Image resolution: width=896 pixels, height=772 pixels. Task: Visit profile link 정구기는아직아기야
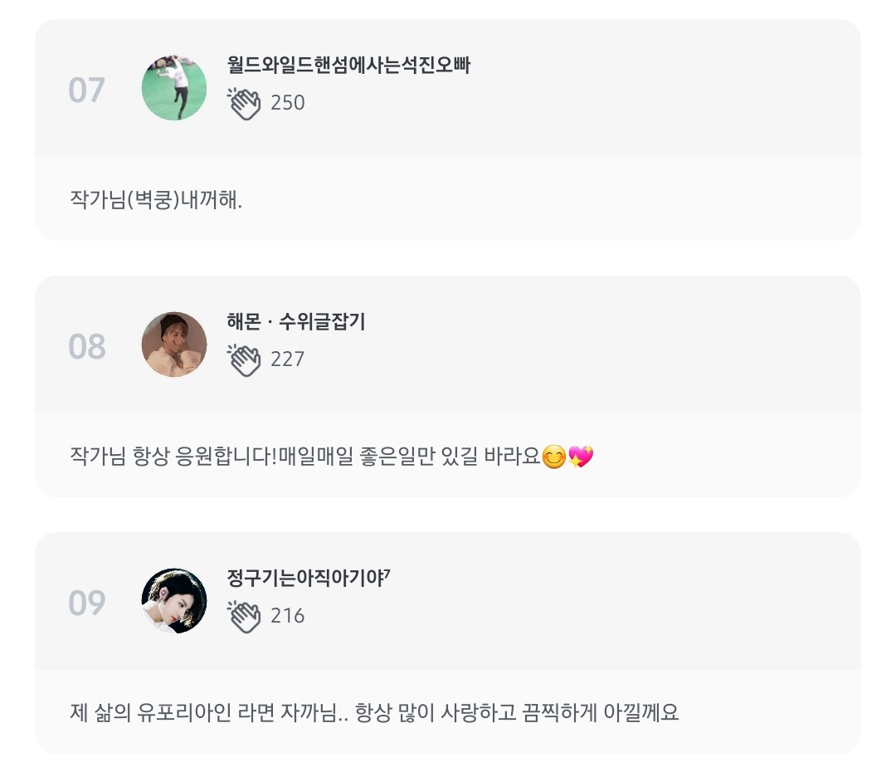(308, 579)
